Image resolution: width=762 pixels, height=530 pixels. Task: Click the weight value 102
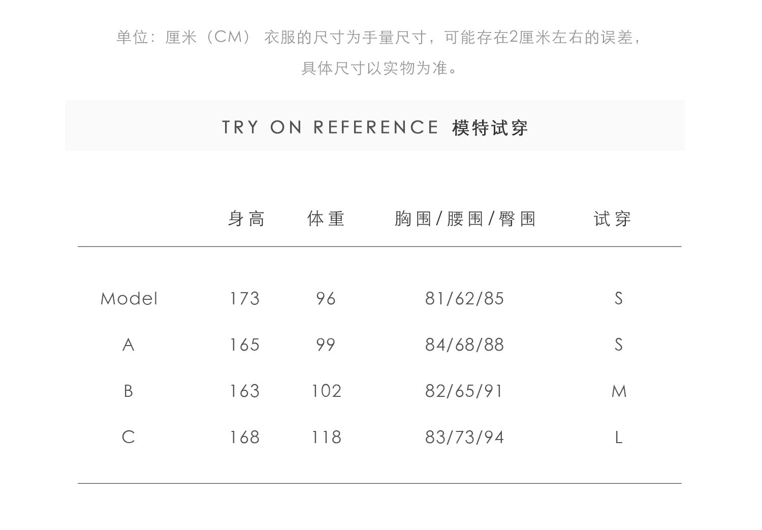pos(326,391)
